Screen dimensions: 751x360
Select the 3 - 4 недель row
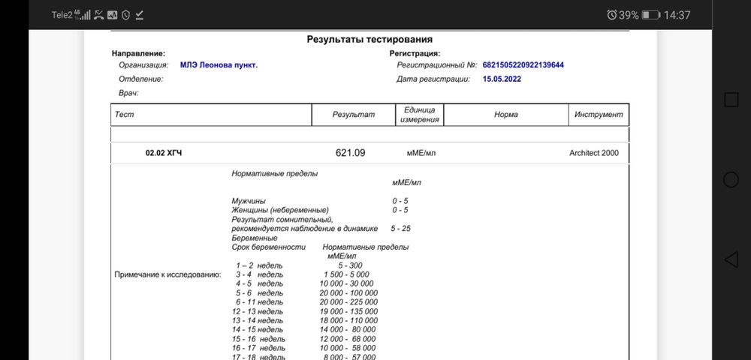tap(260, 275)
